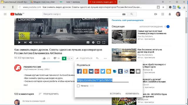Image resolution: width=188 pixels, height=105 pixels.
Task: Open Yandex browser menu lines
Action: pyautogui.click(x=163, y=2)
